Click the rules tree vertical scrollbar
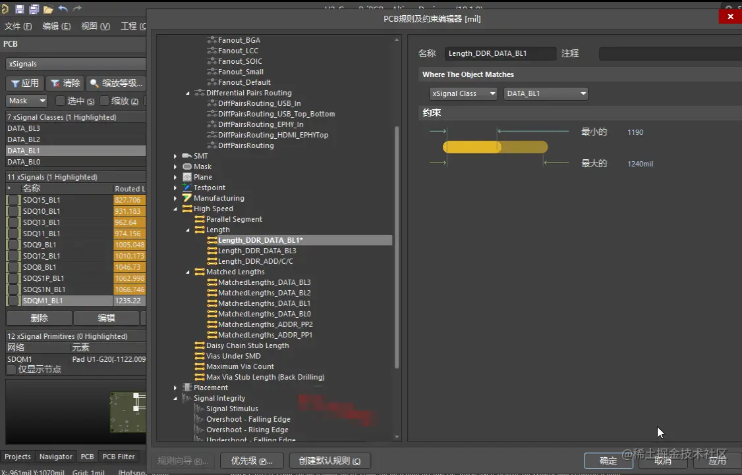This screenshot has height=475, width=742. click(397, 247)
